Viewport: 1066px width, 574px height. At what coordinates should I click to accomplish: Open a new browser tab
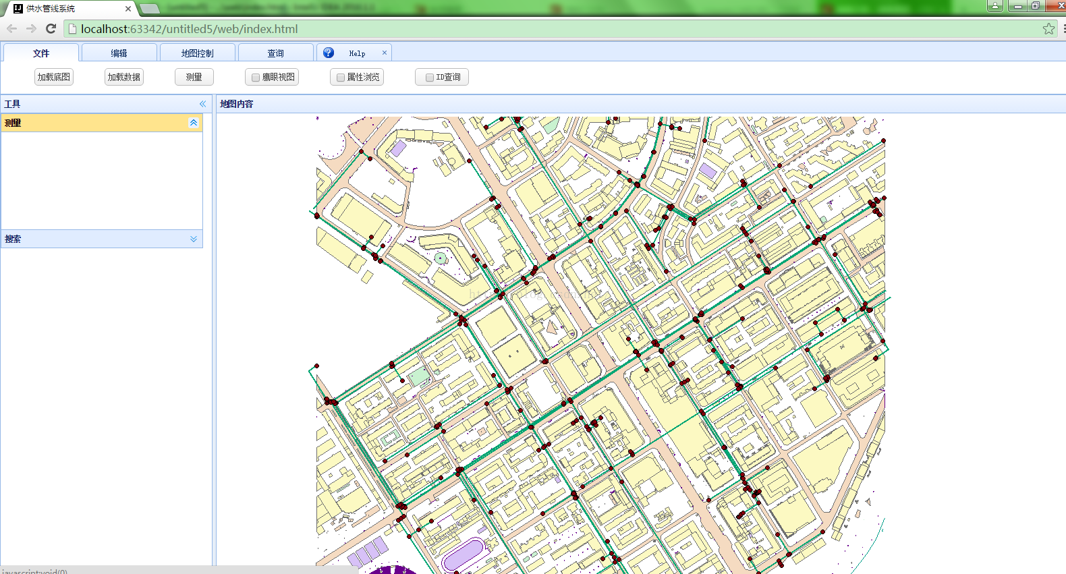150,9
